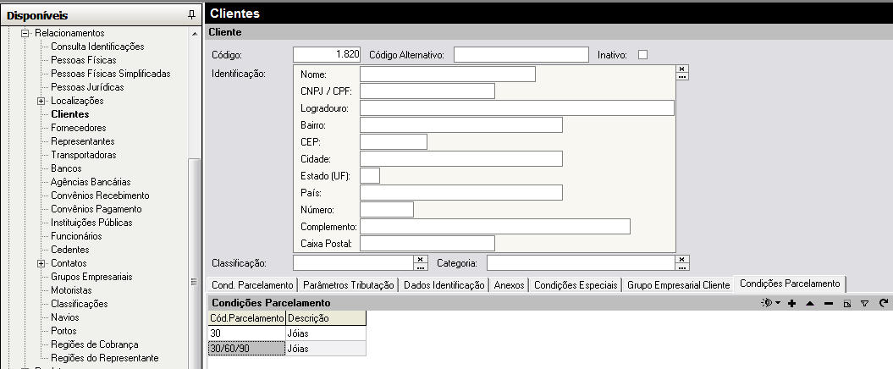This screenshot has width=893, height=369.
Task: Click into the Código field
Action: pos(327,55)
